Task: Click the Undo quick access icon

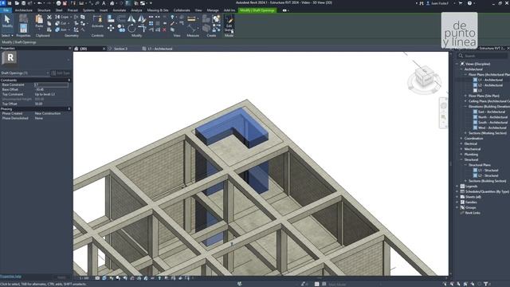Action: pos(39,3)
